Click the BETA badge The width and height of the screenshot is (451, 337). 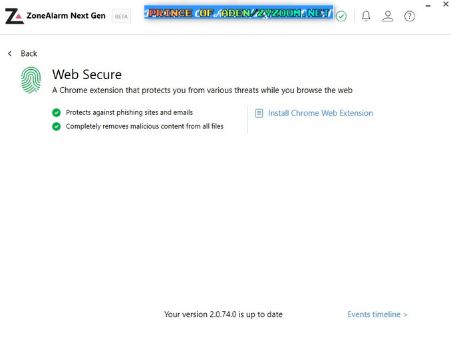click(x=121, y=17)
